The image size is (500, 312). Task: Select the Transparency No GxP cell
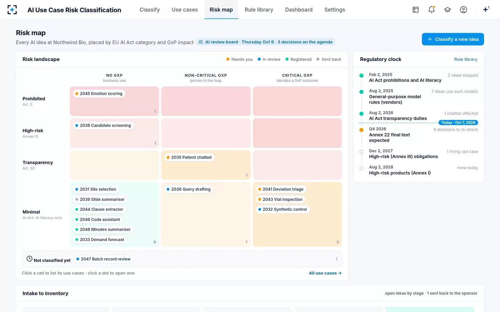(114, 165)
